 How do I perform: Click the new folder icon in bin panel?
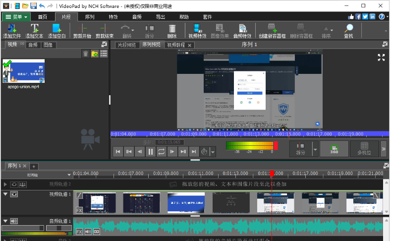coord(95,54)
